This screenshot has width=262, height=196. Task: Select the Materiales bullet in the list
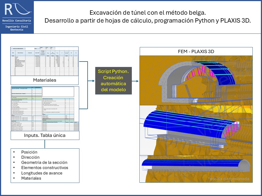pos(31,178)
